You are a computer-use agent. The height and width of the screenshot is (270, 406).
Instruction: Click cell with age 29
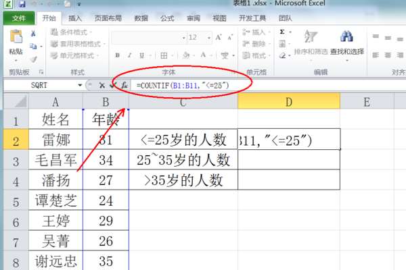click(106, 221)
